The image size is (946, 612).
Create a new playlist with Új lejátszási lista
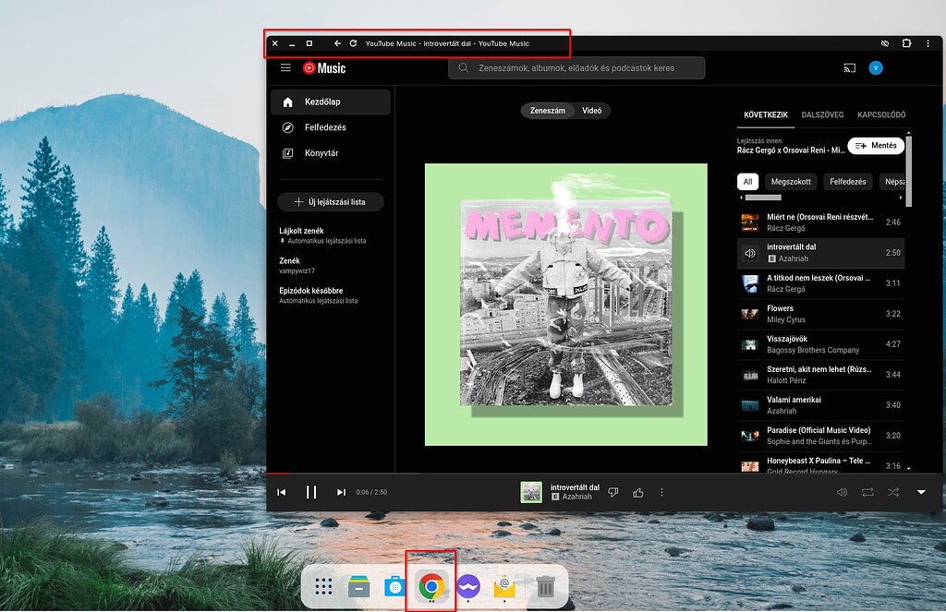click(330, 201)
